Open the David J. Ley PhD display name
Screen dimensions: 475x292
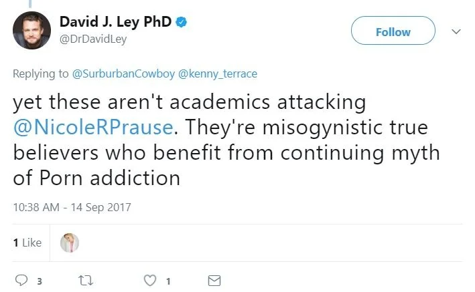pos(117,23)
